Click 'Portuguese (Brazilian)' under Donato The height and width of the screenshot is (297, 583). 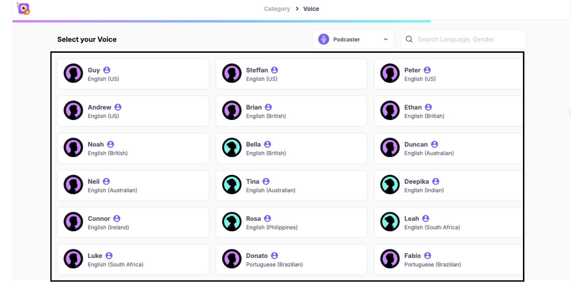point(274,264)
